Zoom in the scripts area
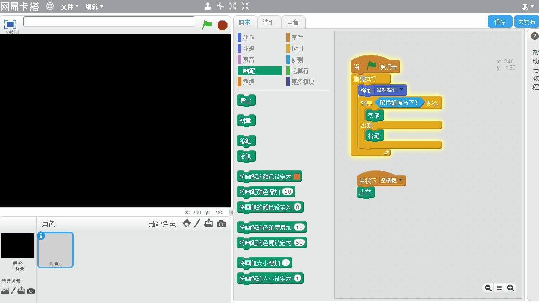539x303 pixels. [511, 288]
